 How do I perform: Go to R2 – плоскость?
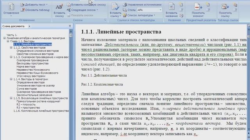(26, 105)
